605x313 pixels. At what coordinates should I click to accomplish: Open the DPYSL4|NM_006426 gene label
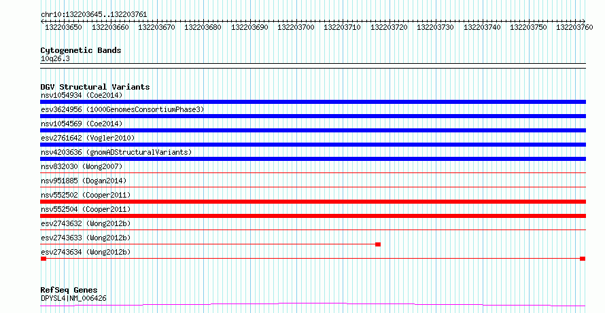73,298
